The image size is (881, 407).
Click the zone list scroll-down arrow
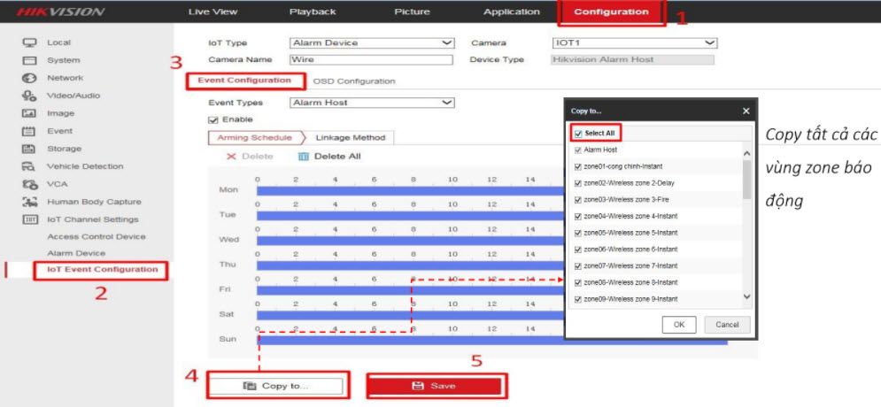point(746,297)
